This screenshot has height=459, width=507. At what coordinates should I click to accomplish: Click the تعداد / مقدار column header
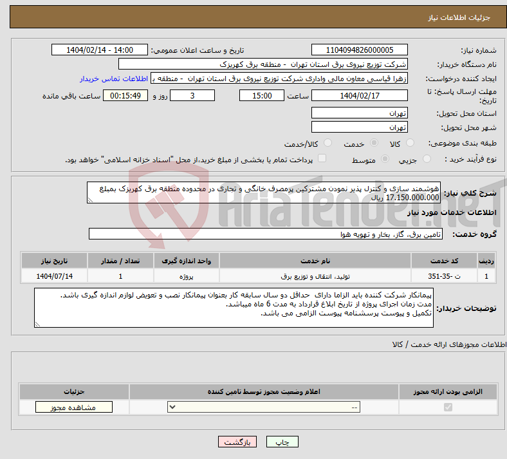click(120, 261)
